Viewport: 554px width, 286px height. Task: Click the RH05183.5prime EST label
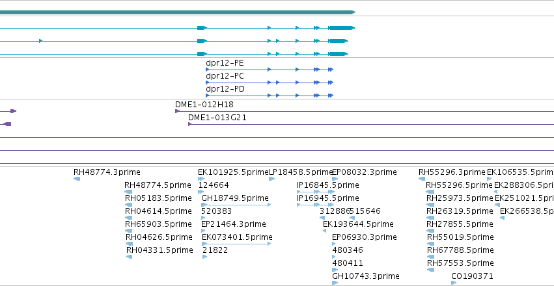[158, 198]
